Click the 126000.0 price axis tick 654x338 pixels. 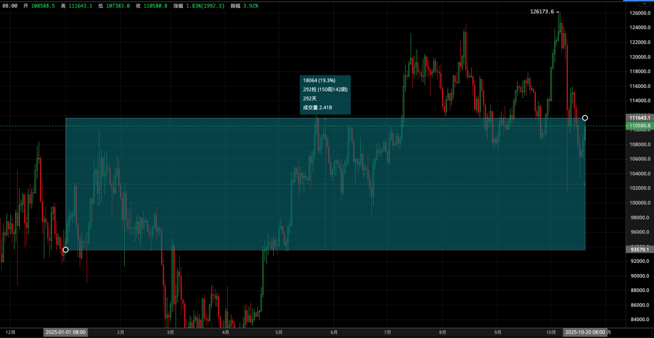coord(639,13)
